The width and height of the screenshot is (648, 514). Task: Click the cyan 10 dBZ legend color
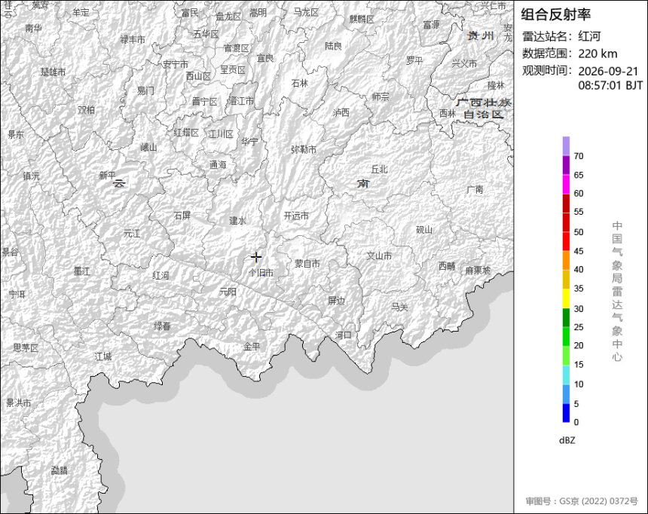566,375
